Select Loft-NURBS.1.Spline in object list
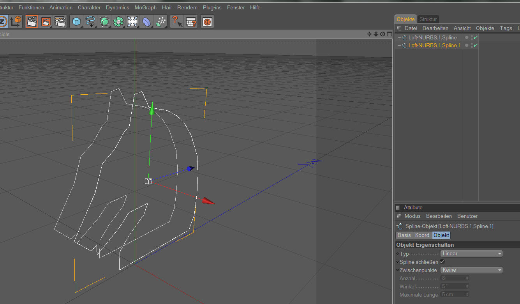This screenshot has width=520, height=304. click(x=432, y=38)
